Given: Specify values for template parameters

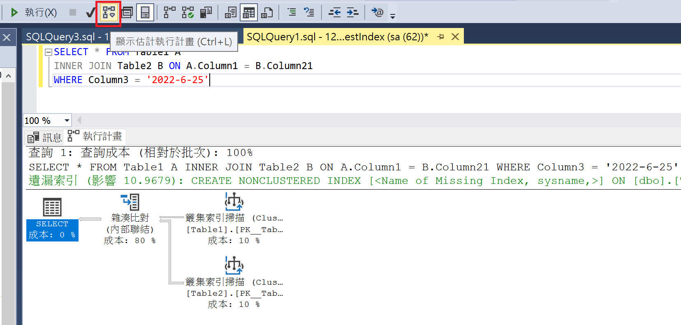Looking at the screenshot, I should click(377, 12).
